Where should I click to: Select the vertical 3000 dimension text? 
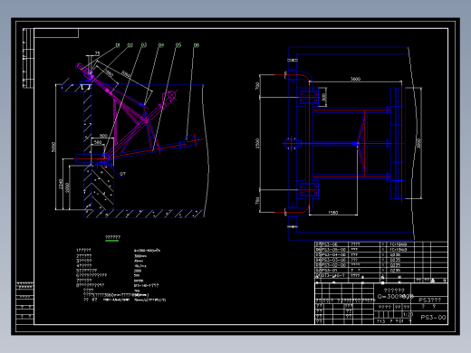pos(418,143)
